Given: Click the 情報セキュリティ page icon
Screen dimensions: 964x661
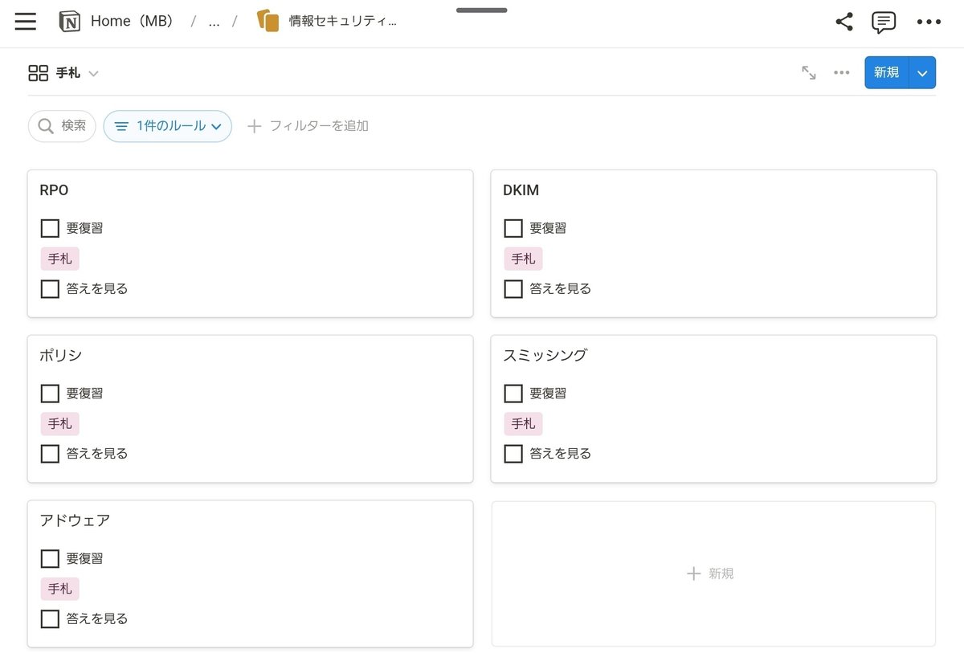Looking at the screenshot, I should click(268, 21).
